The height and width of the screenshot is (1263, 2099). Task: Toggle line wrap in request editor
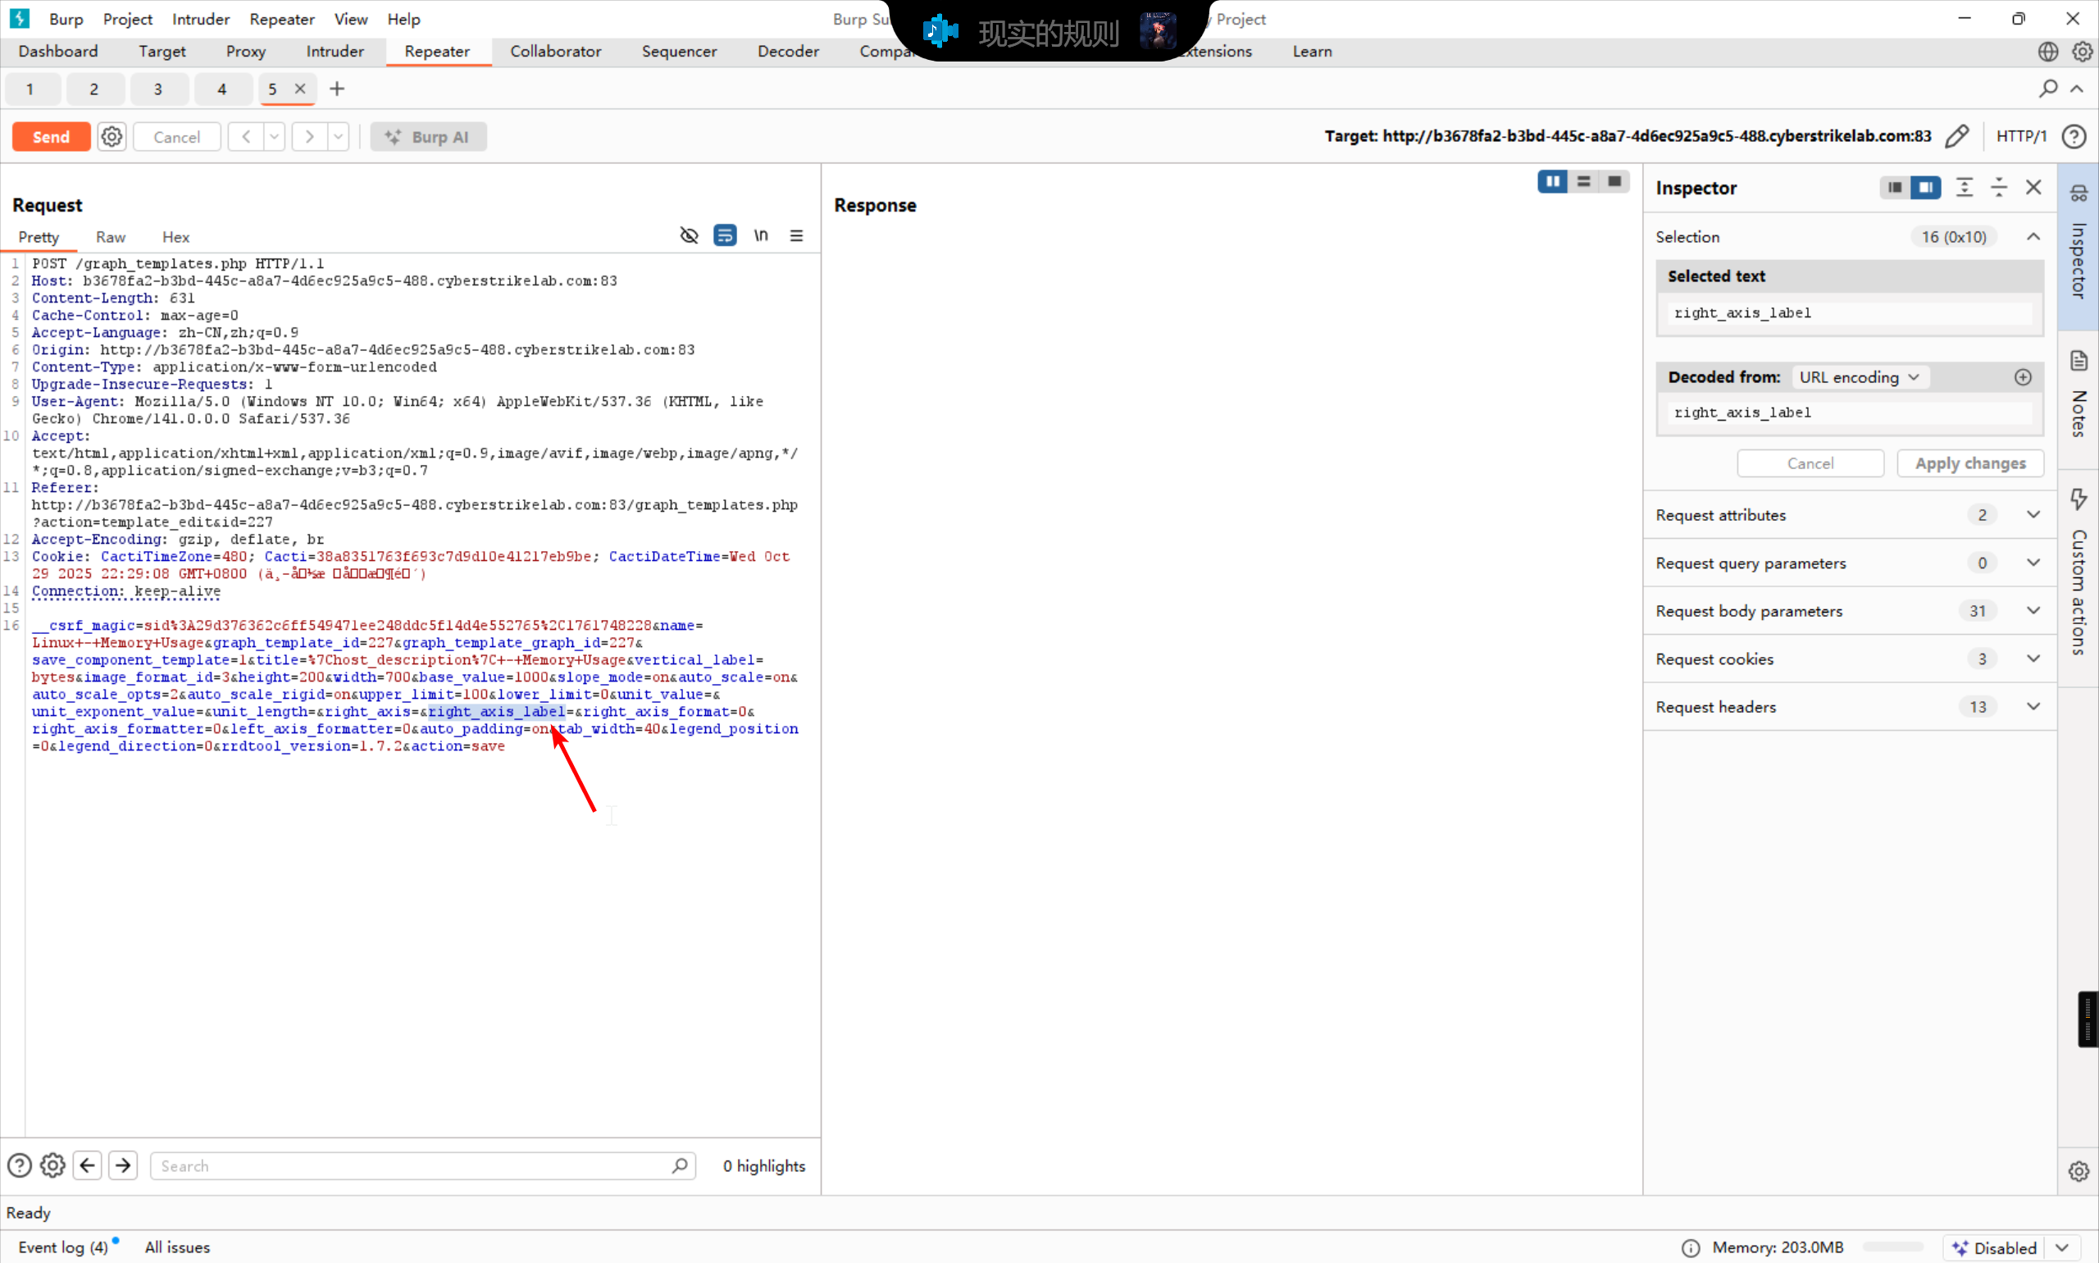click(x=725, y=235)
